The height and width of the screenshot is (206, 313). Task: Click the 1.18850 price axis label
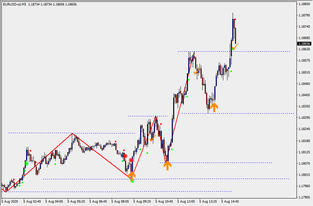pos(304,4)
